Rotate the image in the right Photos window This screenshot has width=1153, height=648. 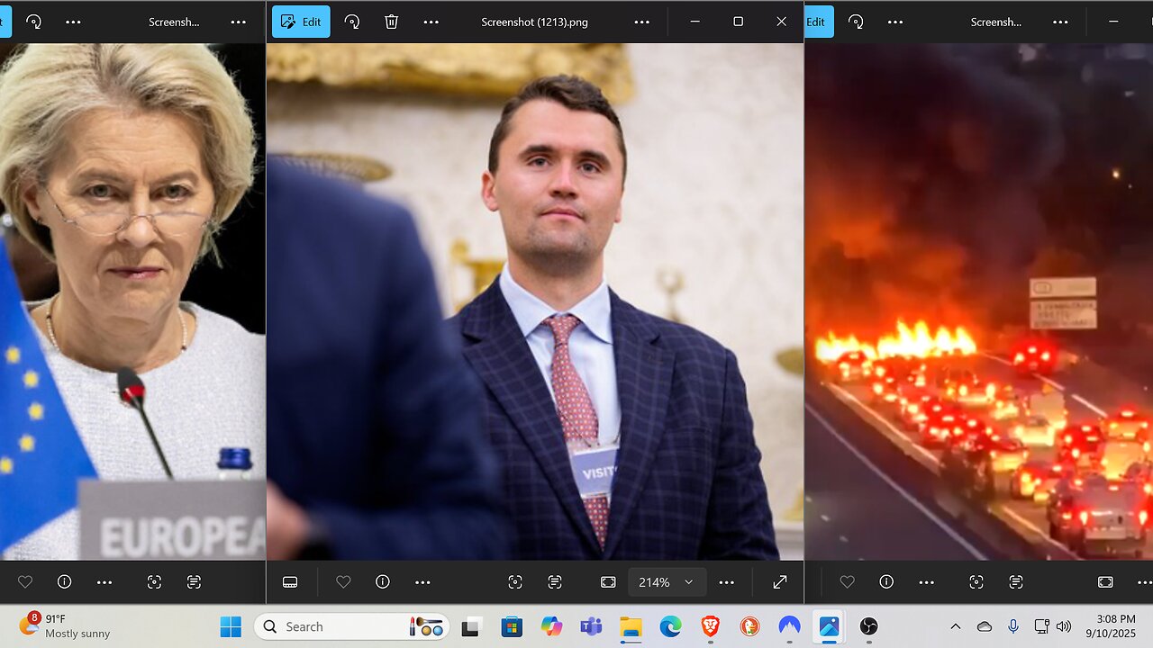coord(856,22)
